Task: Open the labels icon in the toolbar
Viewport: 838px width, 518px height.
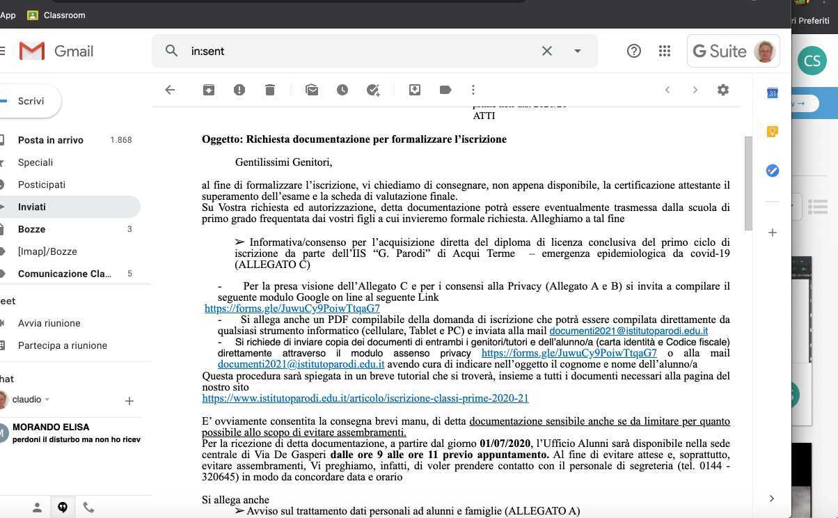Action: pos(445,90)
